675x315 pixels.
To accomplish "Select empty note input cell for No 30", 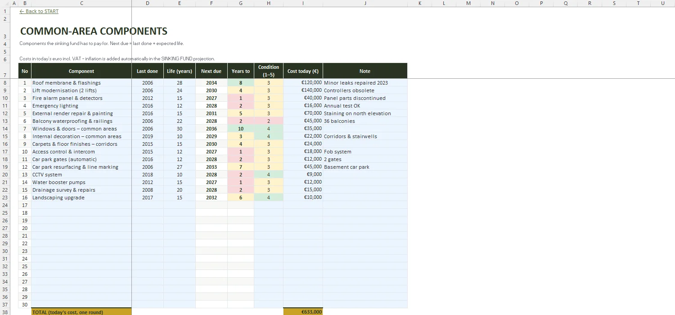I will pos(365,305).
